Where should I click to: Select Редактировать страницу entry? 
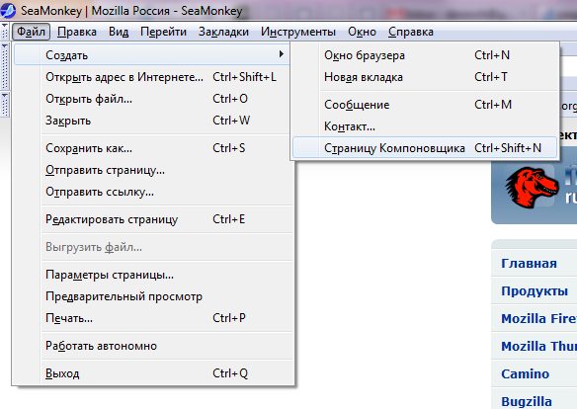point(153,219)
